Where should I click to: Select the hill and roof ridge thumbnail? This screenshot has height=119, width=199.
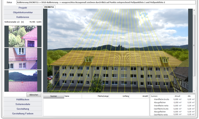click(23, 81)
